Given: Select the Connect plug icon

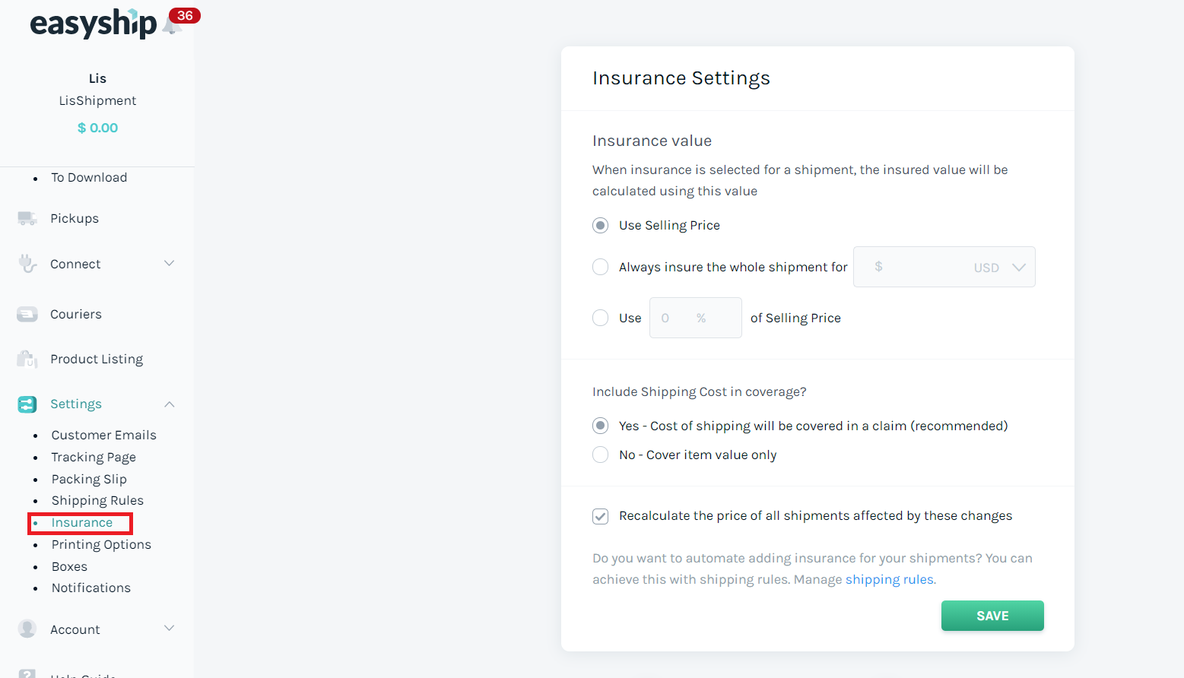Looking at the screenshot, I should [27, 264].
